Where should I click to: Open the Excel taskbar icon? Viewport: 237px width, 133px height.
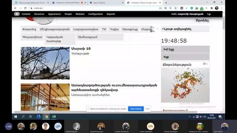pyautogui.click(x=54, y=117)
